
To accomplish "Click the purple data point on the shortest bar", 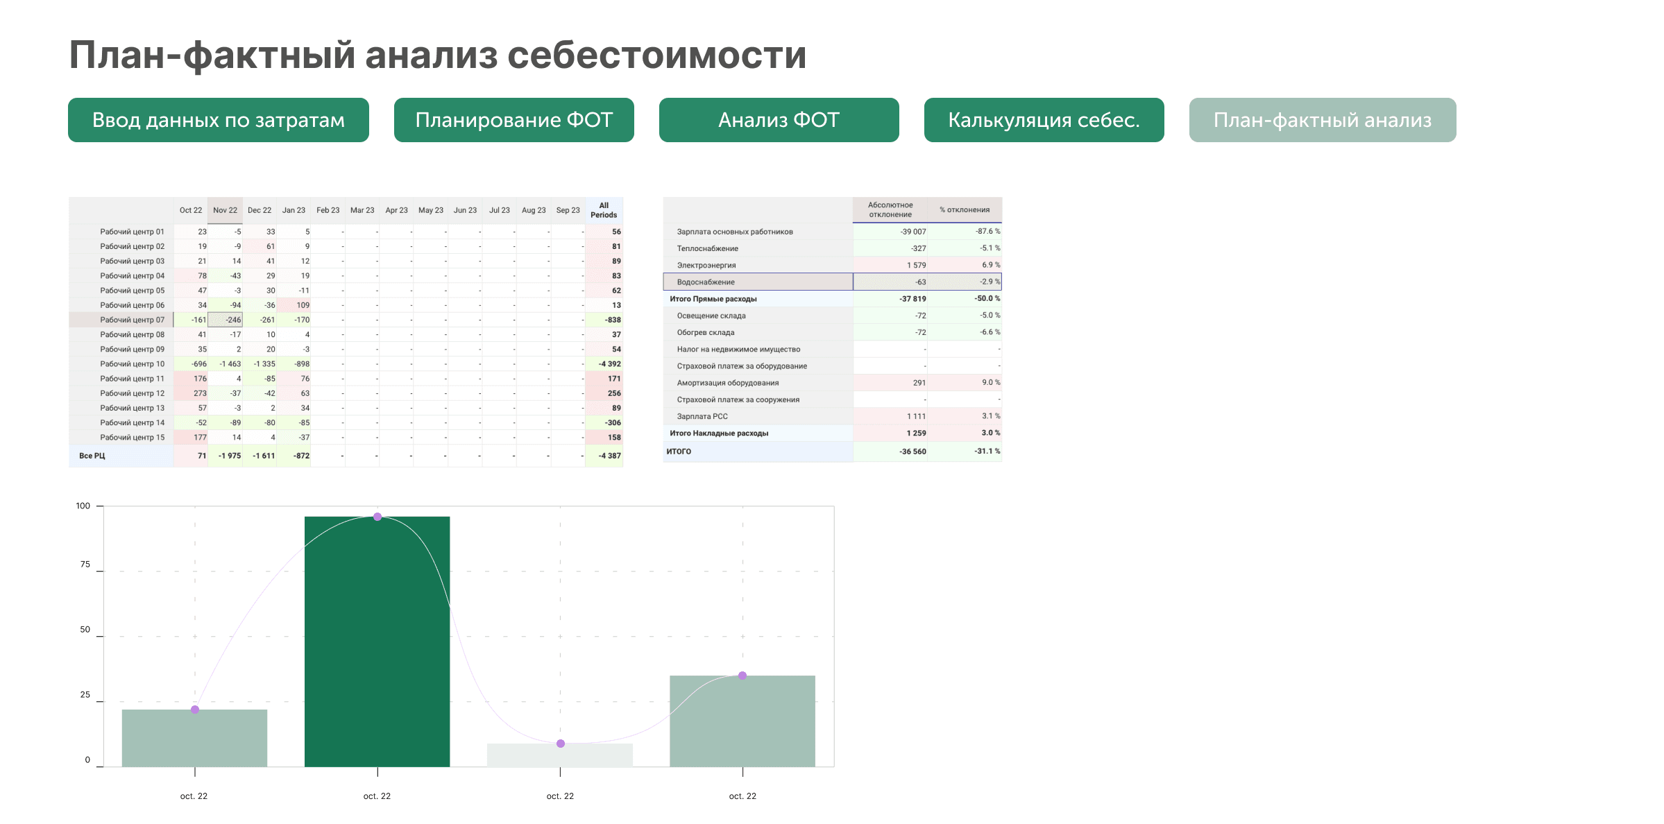I will pos(559,744).
